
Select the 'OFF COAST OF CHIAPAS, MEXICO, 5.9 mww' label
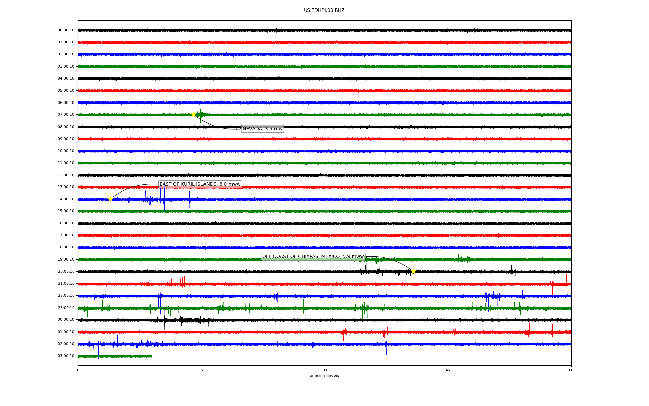[313, 257]
